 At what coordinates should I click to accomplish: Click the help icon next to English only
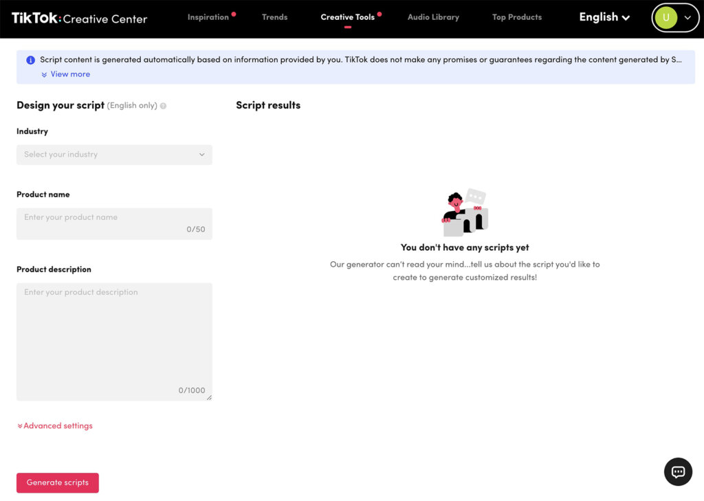click(x=163, y=106)
